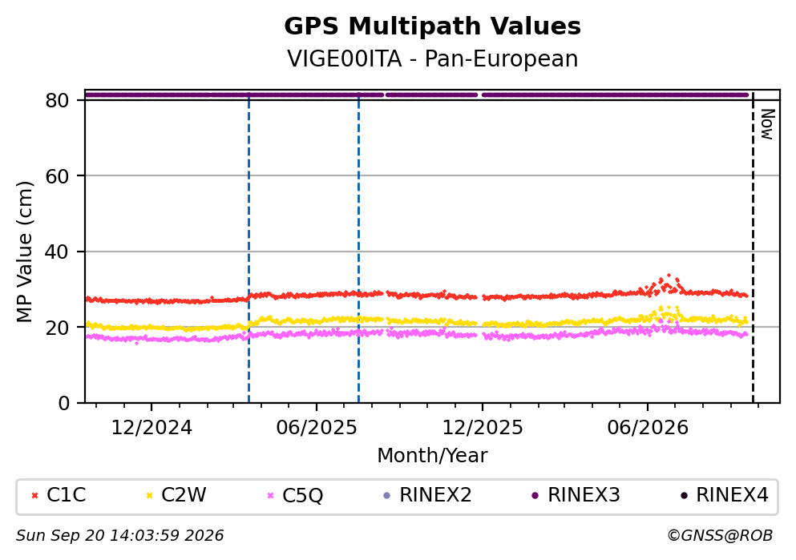This screenshot has height=560, width=796.
Task: Click the black dashed Now marker line
Action: pos(753,248)
